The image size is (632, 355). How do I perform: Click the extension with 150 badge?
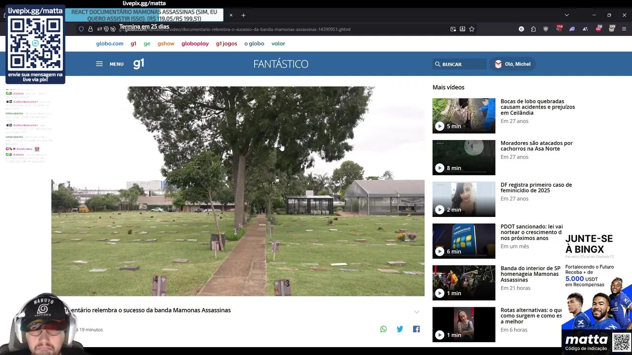click(x=559, y=29)
